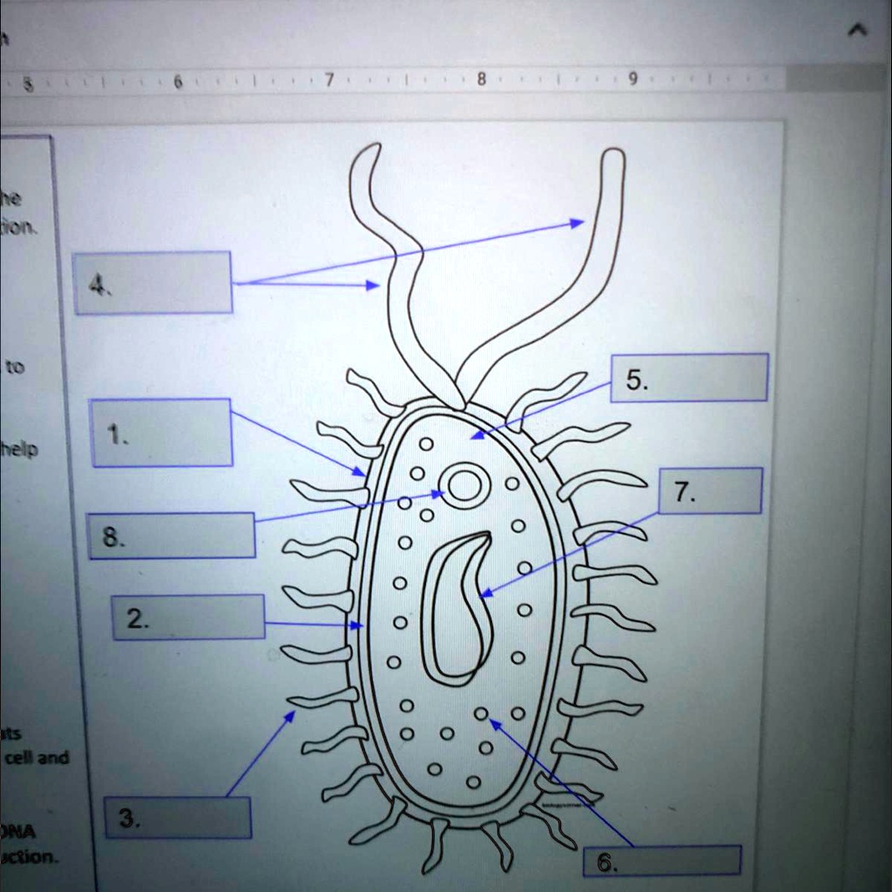Click the label box numbered 5
Viewport: 892px width, 892px height.
point(688,376)
